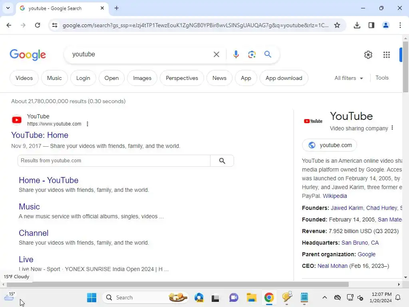Click YouTube favicon in first search result

[17, 120]
